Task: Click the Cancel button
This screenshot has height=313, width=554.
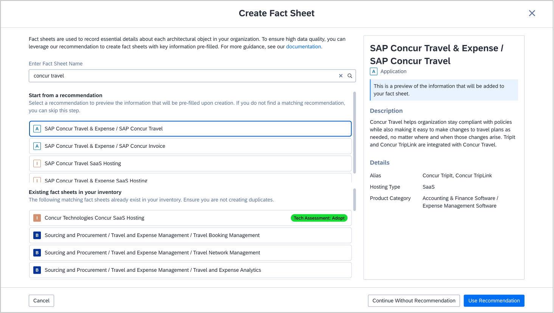Action: pyautogui.click(x=41, y=301)
